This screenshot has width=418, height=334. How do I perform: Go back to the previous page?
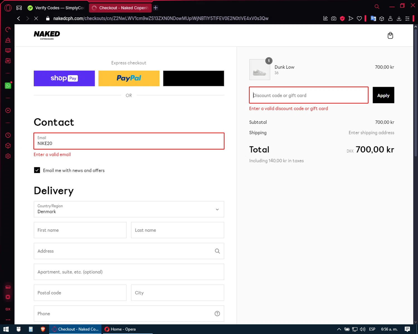tap(19, 18)
